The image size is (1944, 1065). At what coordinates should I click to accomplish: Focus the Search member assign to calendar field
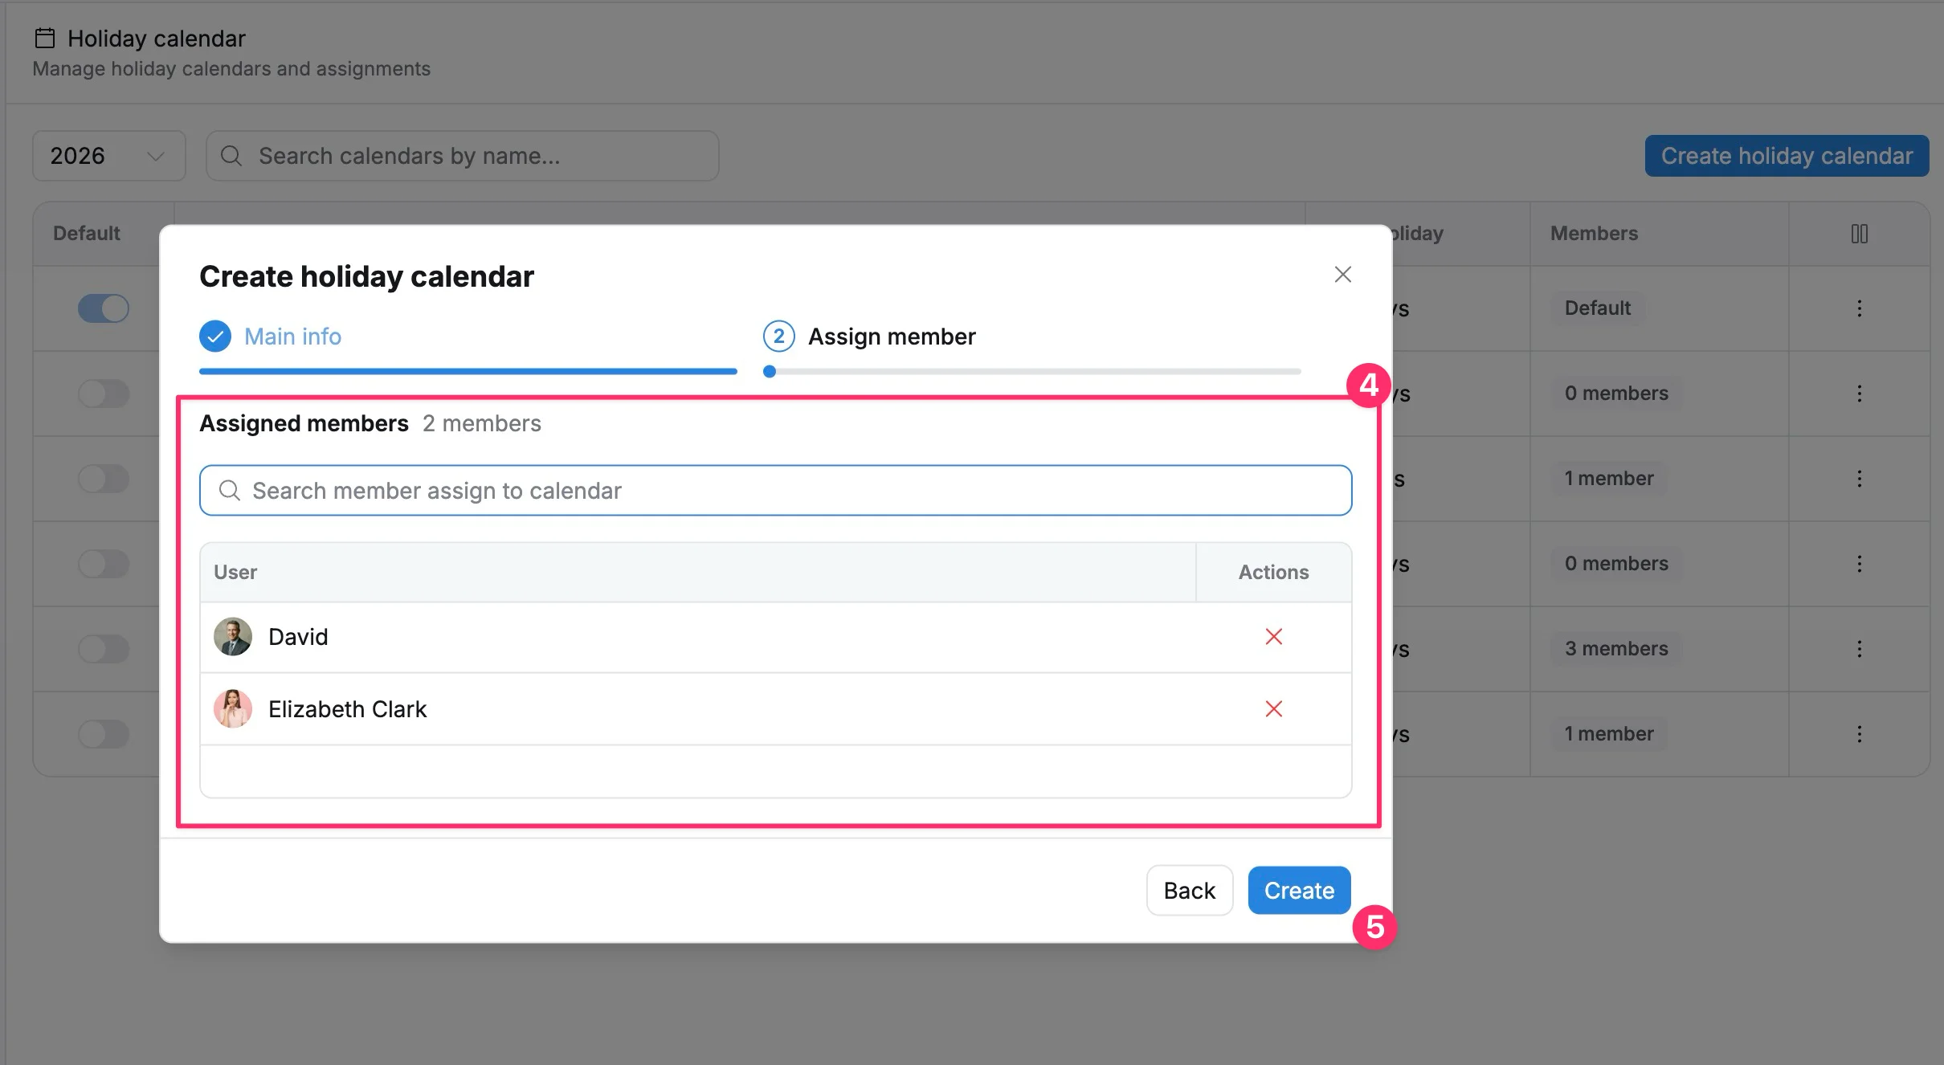776,491
